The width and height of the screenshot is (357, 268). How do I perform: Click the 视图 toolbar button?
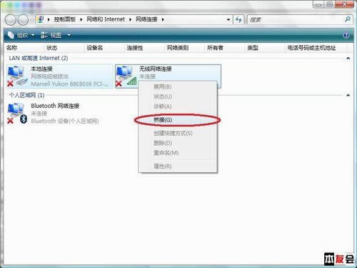[x=51, y=35]
